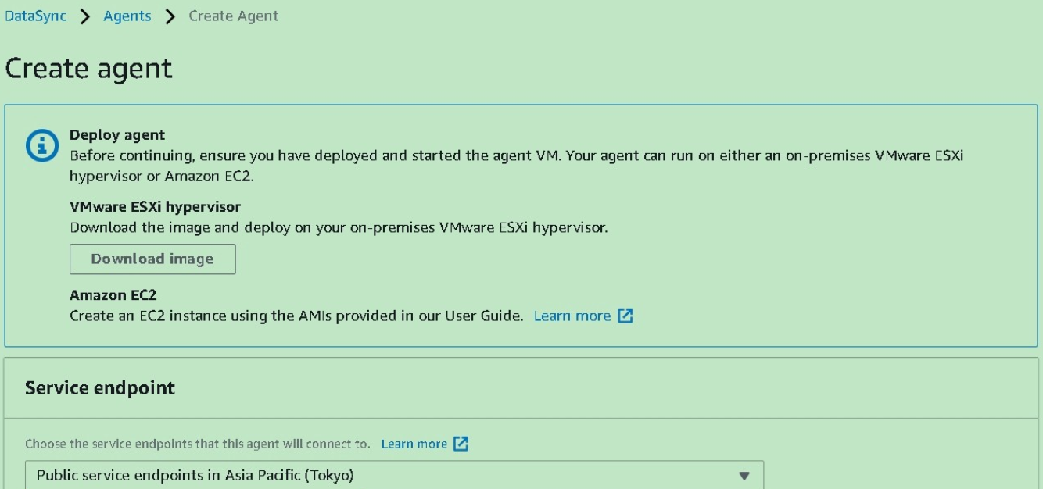
Task: Open the Public service endpoints Tokyo dropdown
Action: click(394, 475)
